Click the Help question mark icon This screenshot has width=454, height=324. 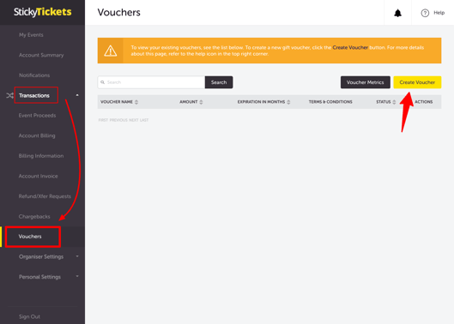tap(425, 13)
